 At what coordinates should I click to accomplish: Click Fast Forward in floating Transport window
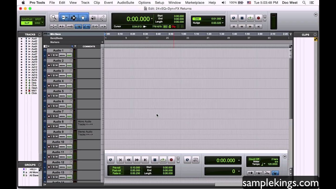pyautogui.click(x=137, y=160)
